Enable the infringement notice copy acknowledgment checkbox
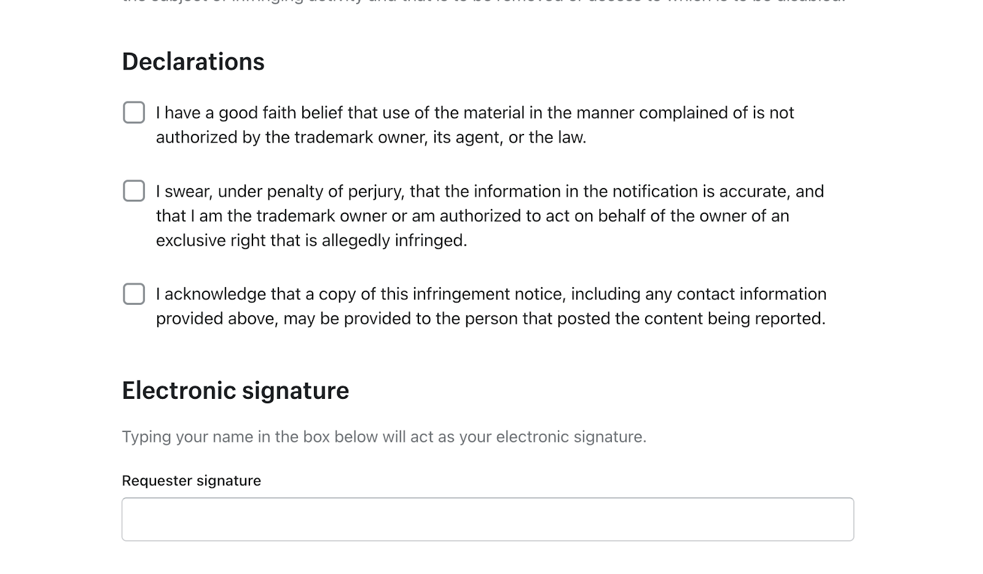 134,294
